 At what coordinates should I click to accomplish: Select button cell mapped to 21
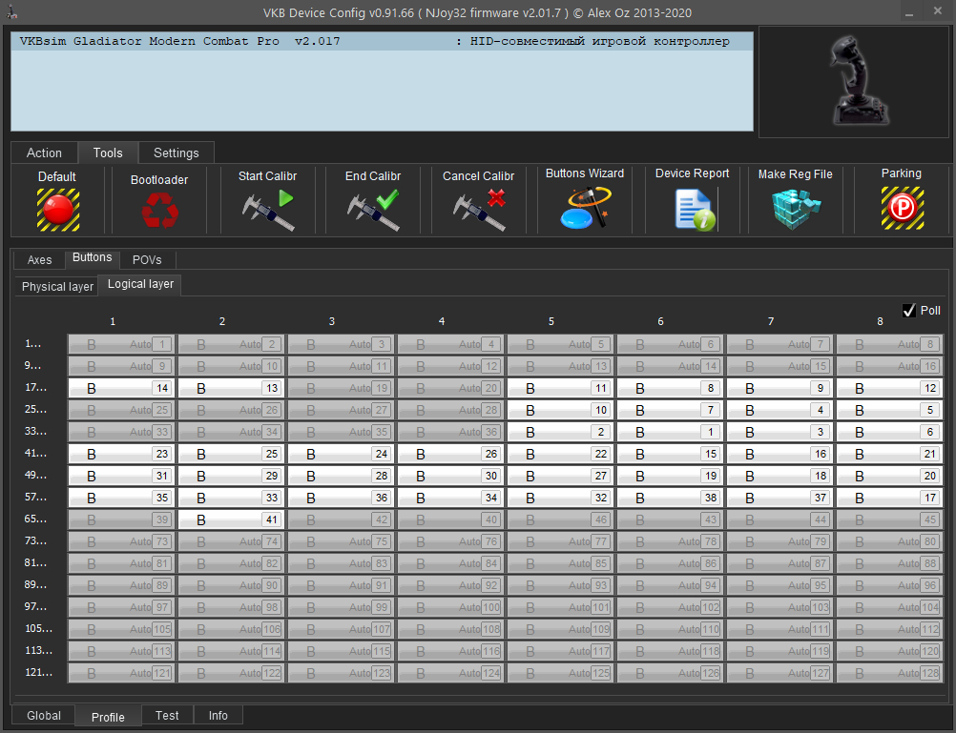pos(889,454)
